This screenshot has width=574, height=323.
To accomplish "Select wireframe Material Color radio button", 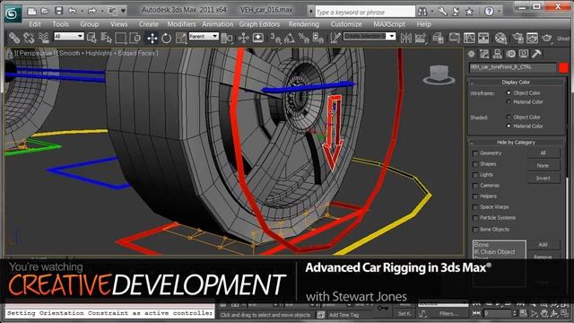I will (x=509, y=101).
